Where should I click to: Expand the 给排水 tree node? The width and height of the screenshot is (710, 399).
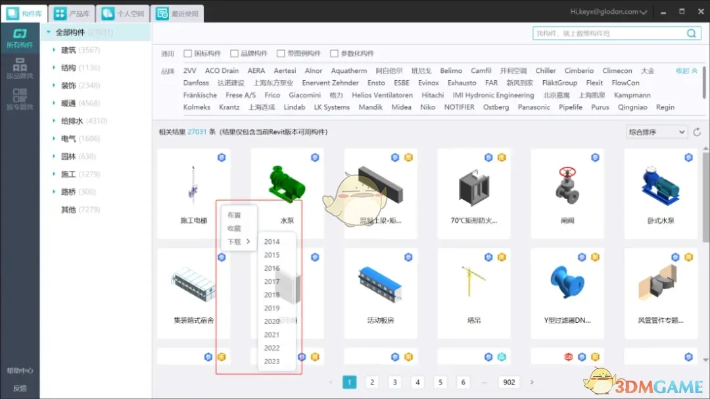point(54,121)
